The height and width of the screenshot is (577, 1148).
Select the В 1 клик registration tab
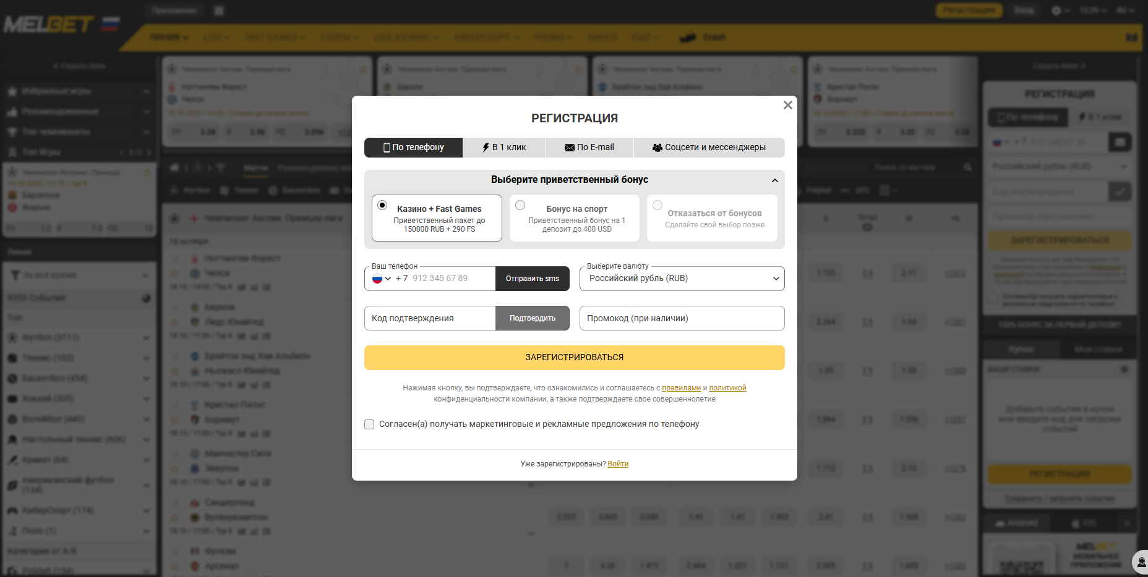tap(504, 148)
